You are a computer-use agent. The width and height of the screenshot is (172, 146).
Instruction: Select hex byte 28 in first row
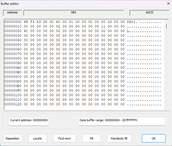point(45,22)
